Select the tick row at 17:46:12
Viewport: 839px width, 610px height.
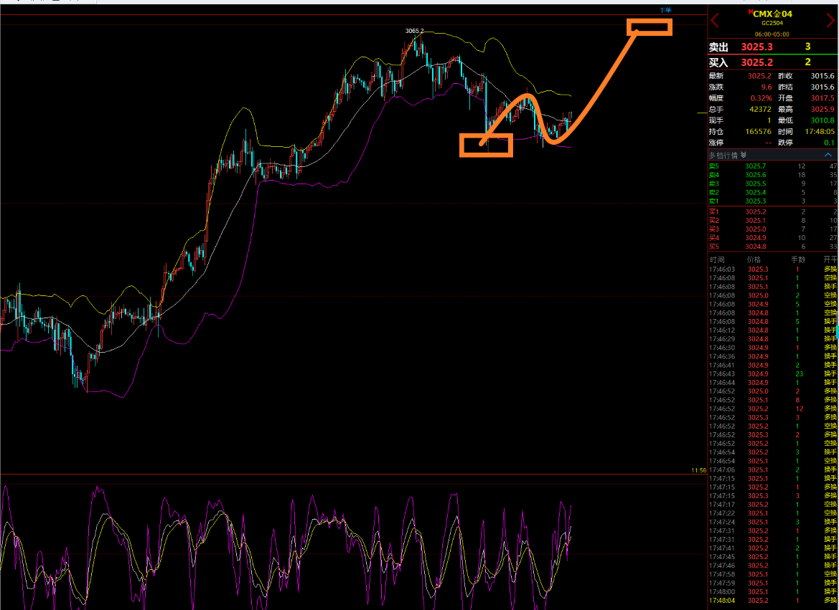coord(773,330)
